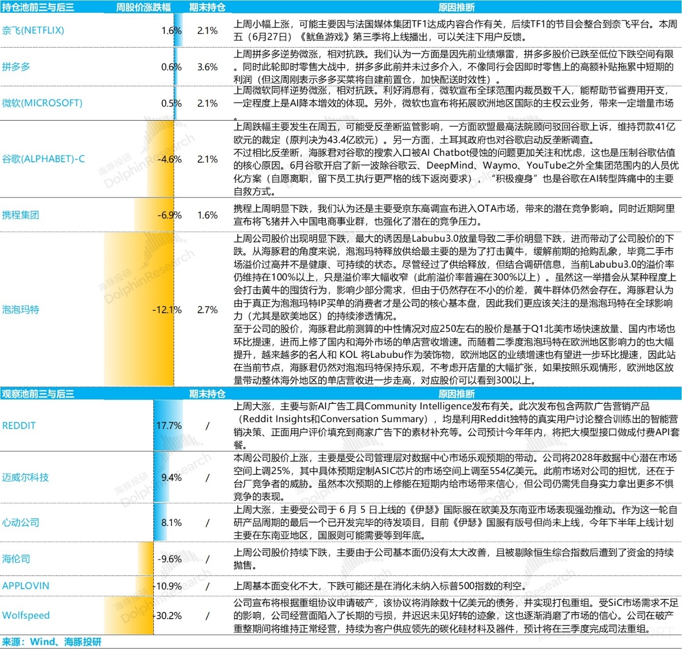682x649 pixels.
Task: Click the 来源：Wind、海豚投研 source note
Action: click(x=51, y=642)
